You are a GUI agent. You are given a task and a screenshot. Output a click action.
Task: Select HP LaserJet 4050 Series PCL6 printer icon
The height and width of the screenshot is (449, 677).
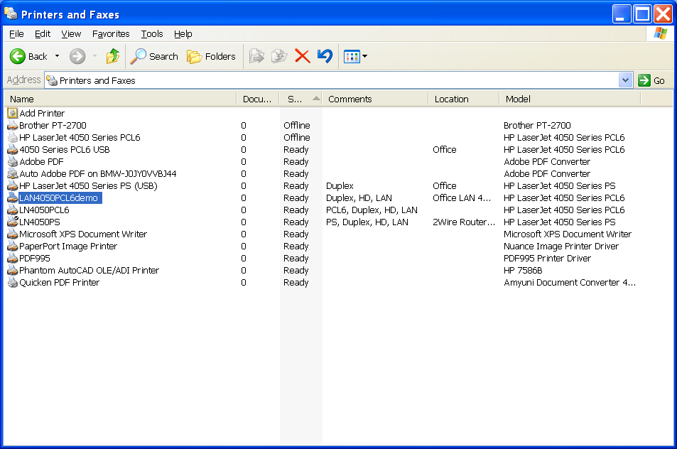(13, 137)
